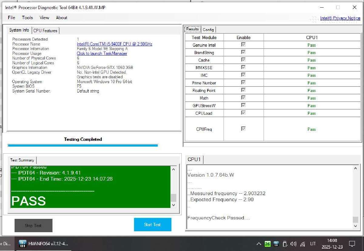Toggle the Genuine Intel enable checkbox
The image size is (364, 251).
pyautogui.click(x=243, y=45)
